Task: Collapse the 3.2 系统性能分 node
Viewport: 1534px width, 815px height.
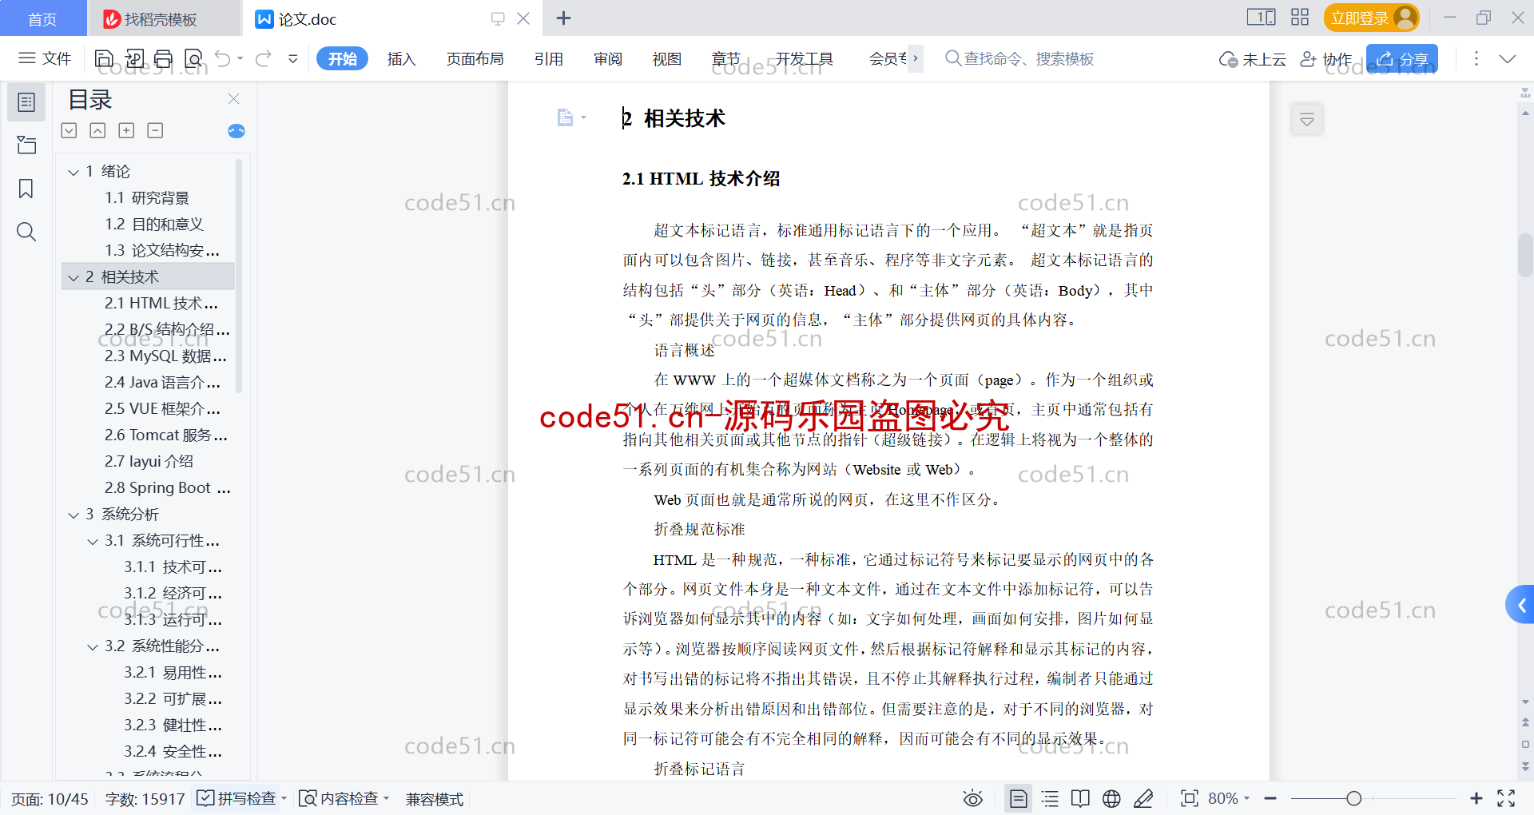Action: point(93,646)
